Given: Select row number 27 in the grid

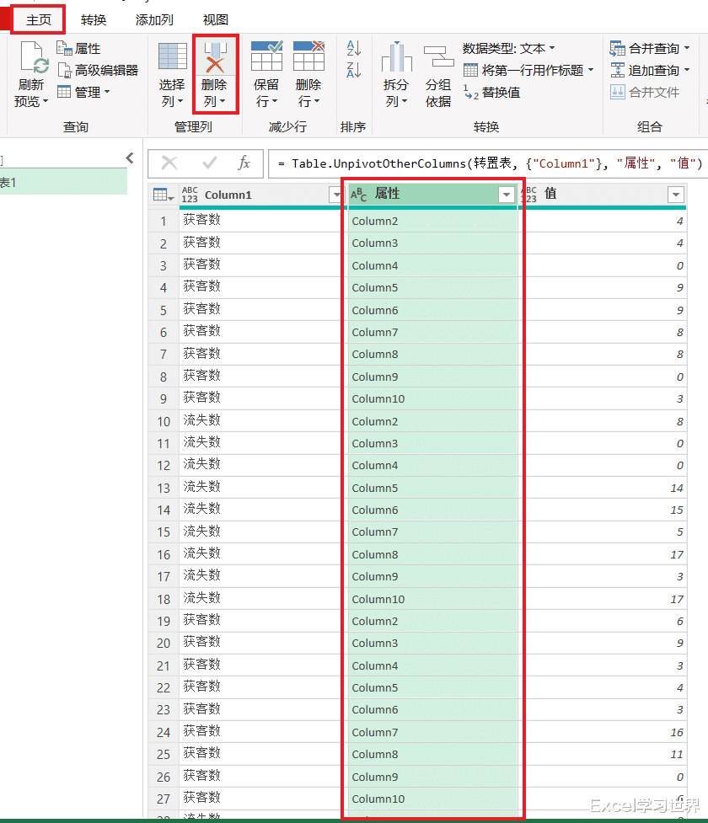Looking at the screenshot, I should [x=164, y=799].
